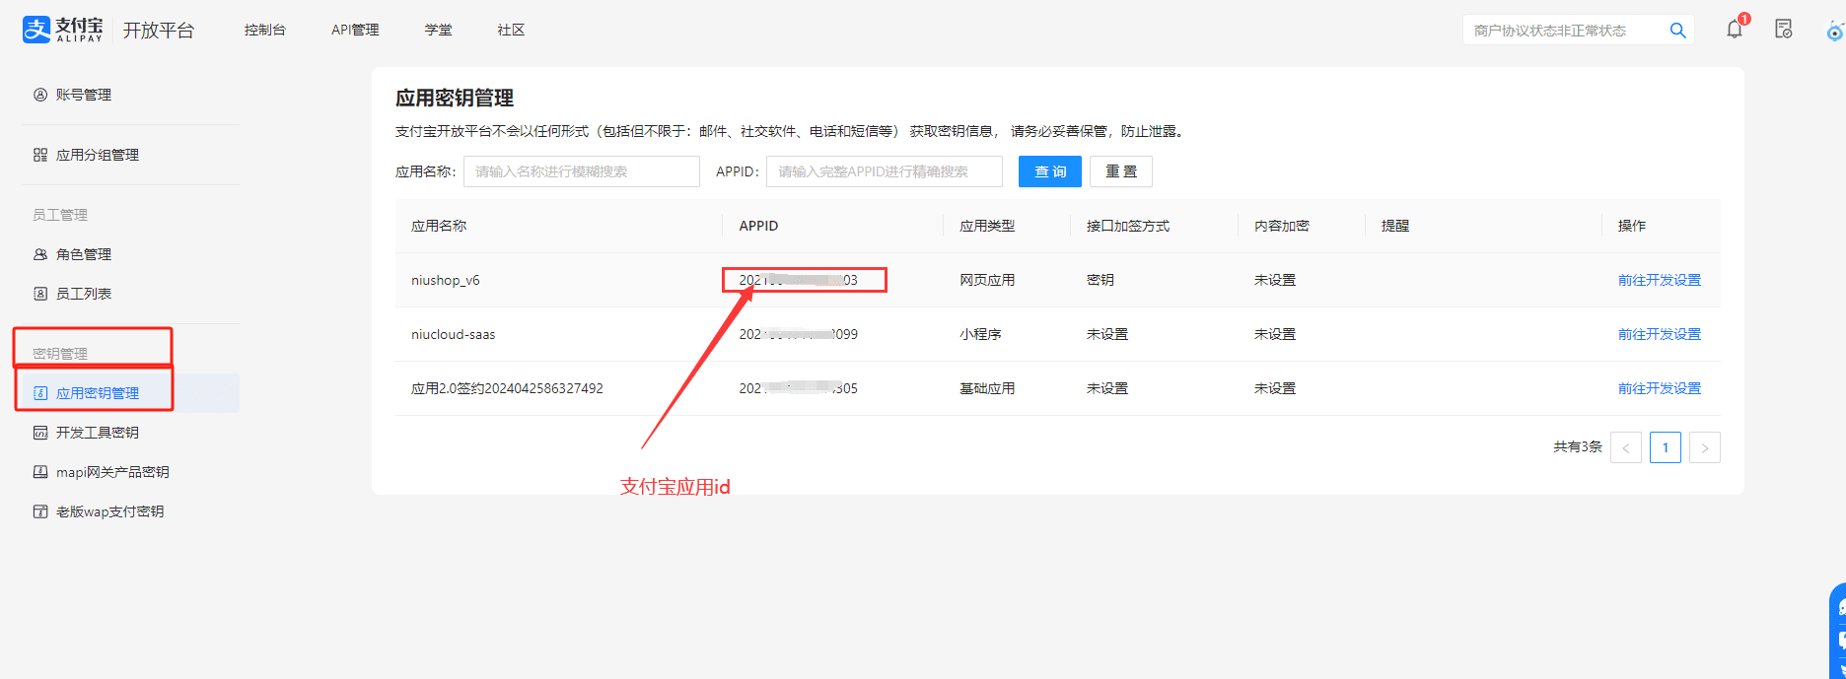The height and width of the screenshot is (679, 1846).
Task: Focus the 应用名称 search input
Action: 582,171
